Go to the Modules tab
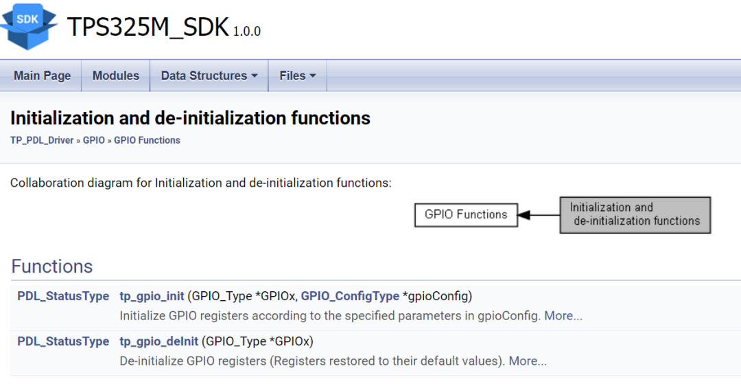Image resolution: width=741 pixels, height=386 pixels. pyautogui.click(x=116, y=76)
